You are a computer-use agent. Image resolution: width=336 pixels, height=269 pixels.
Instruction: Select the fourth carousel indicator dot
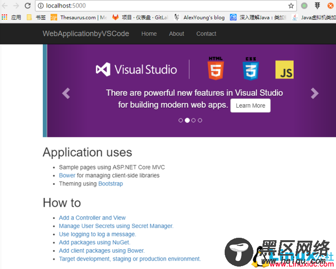pos(200,121)
